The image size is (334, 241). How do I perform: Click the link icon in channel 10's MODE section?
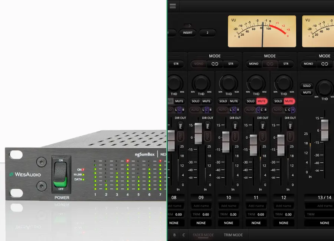tap(214, 63)
